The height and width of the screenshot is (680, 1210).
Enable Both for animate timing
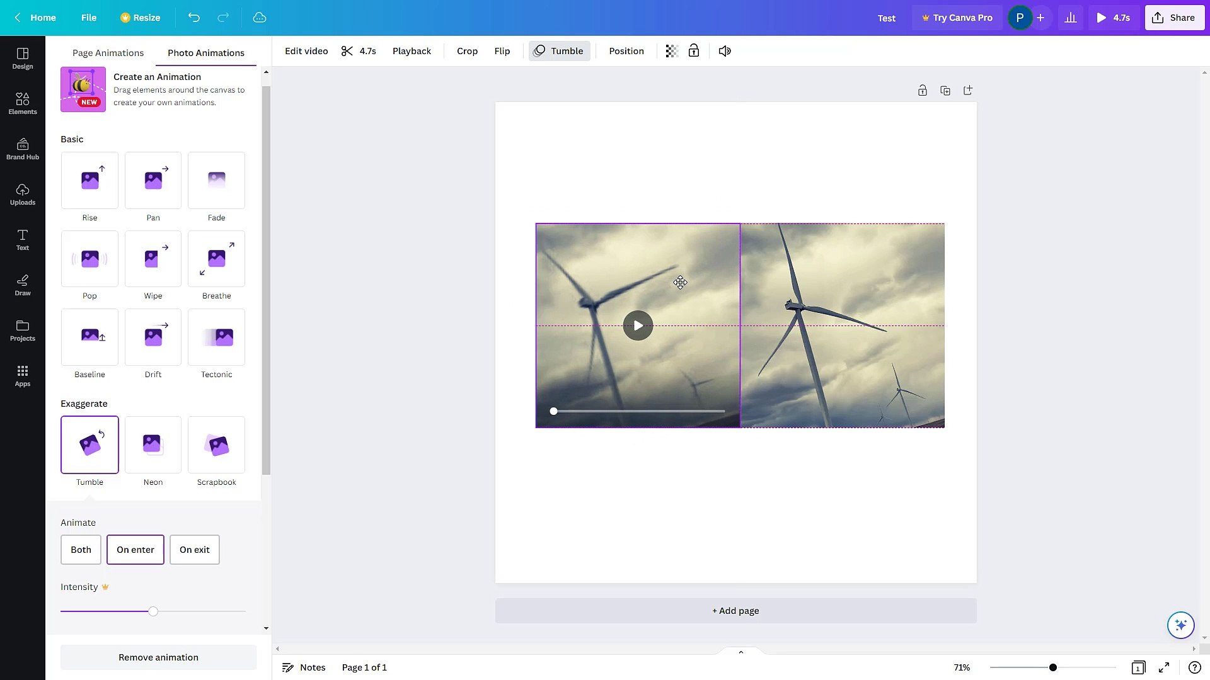point(81,550)
